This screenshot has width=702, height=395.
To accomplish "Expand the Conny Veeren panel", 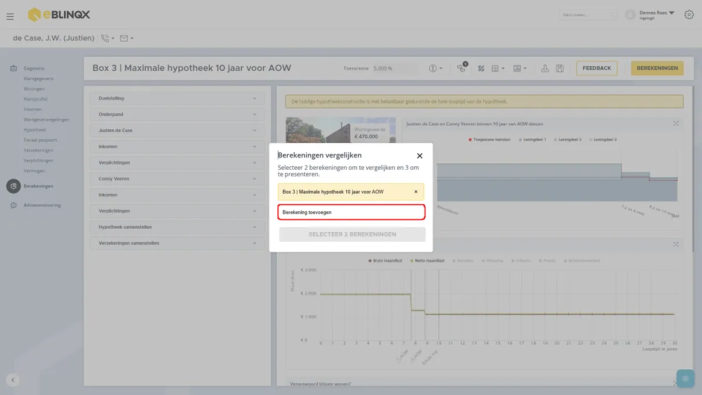I will pyautogui.click(x=177, y=178).
